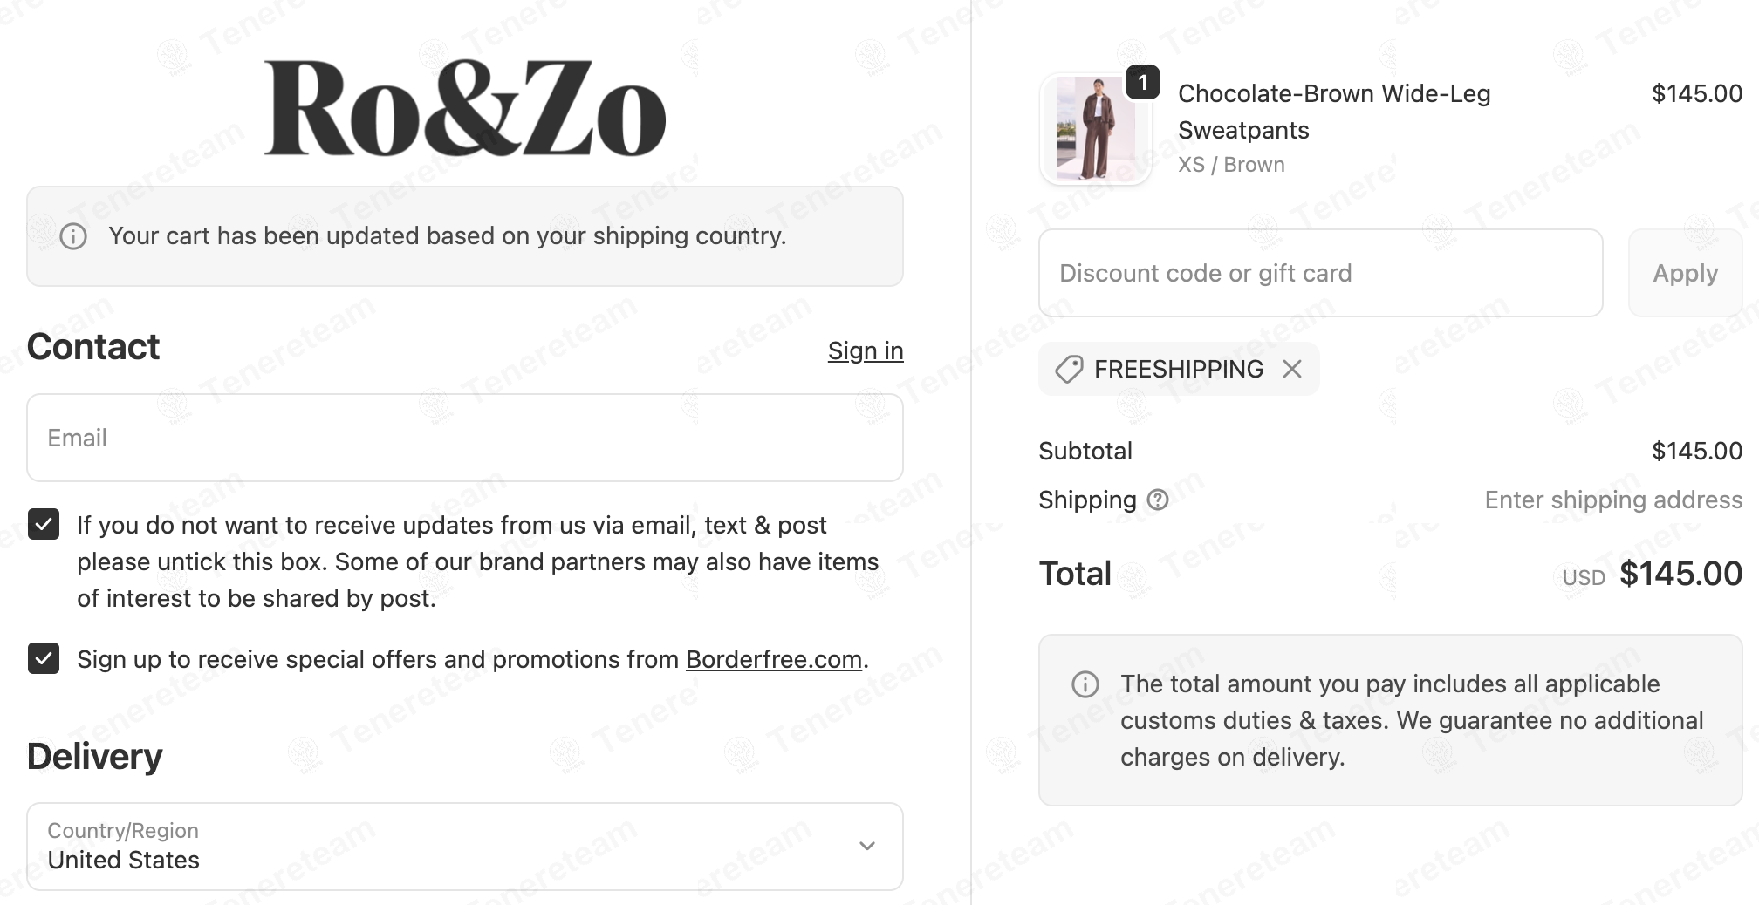This screenshot has width=1759, height=905.
Task: Open the Country/Region dropdown
Action: (464, 847)
